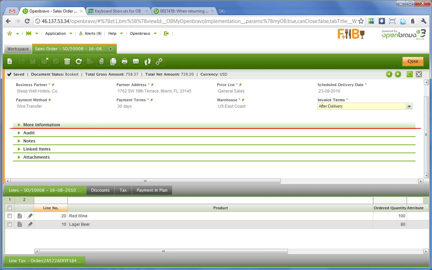Screen dimensions: 432x270
Task: Click the green asterisk quick-create icon
Action: (x=9, y=33)
